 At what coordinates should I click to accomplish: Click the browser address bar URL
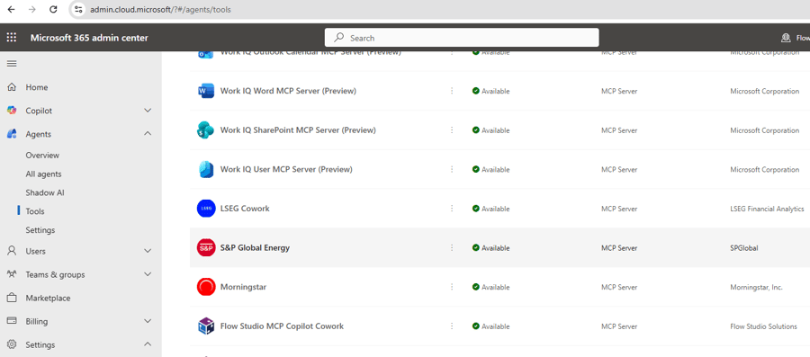click(161, 9)
